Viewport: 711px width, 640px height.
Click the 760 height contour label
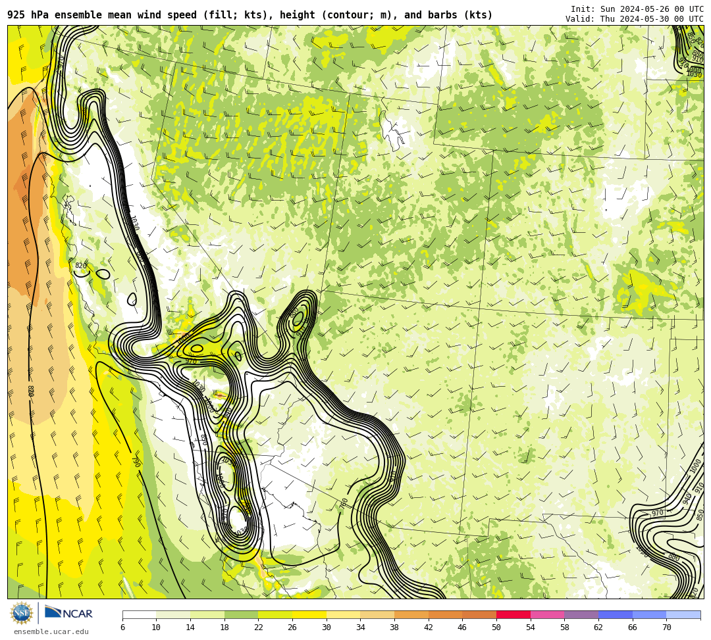click(x=344, y=503)
